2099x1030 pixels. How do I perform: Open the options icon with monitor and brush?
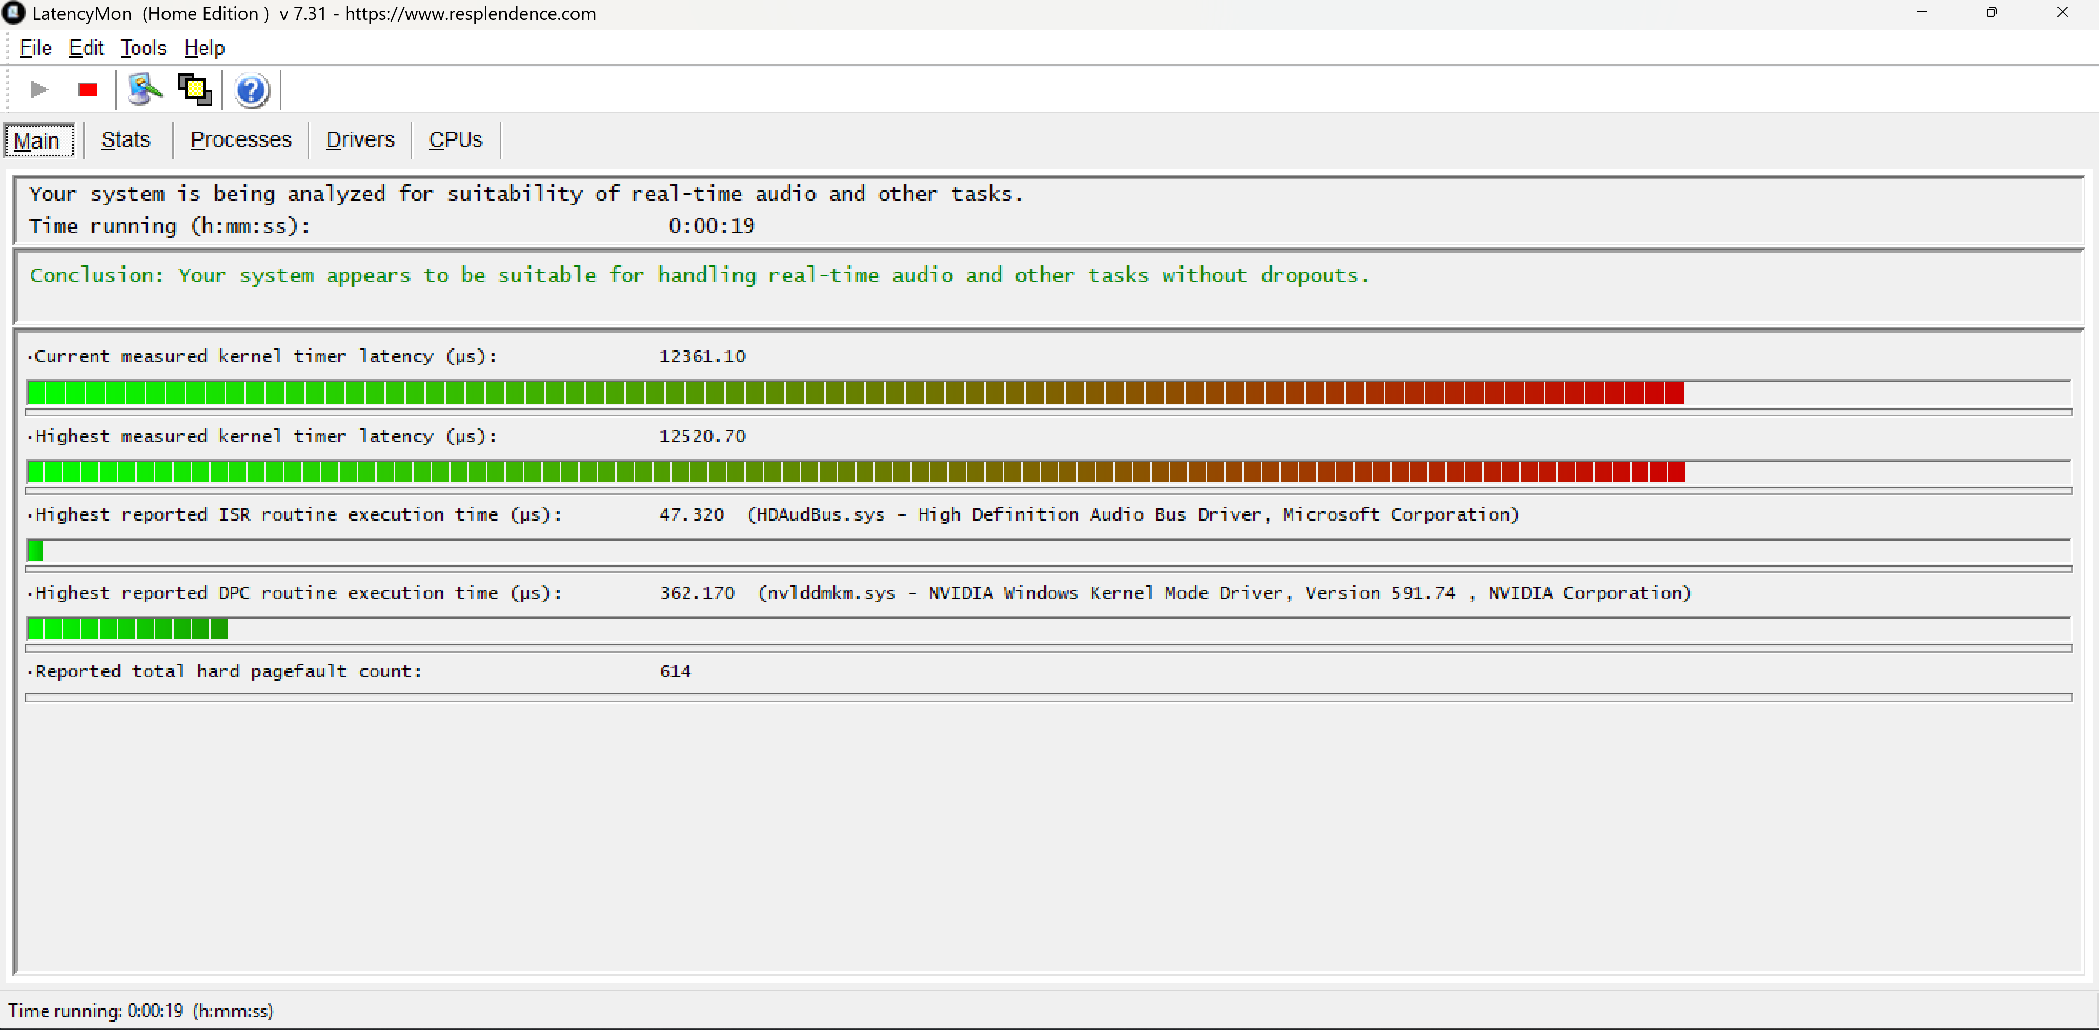[144, 90]
